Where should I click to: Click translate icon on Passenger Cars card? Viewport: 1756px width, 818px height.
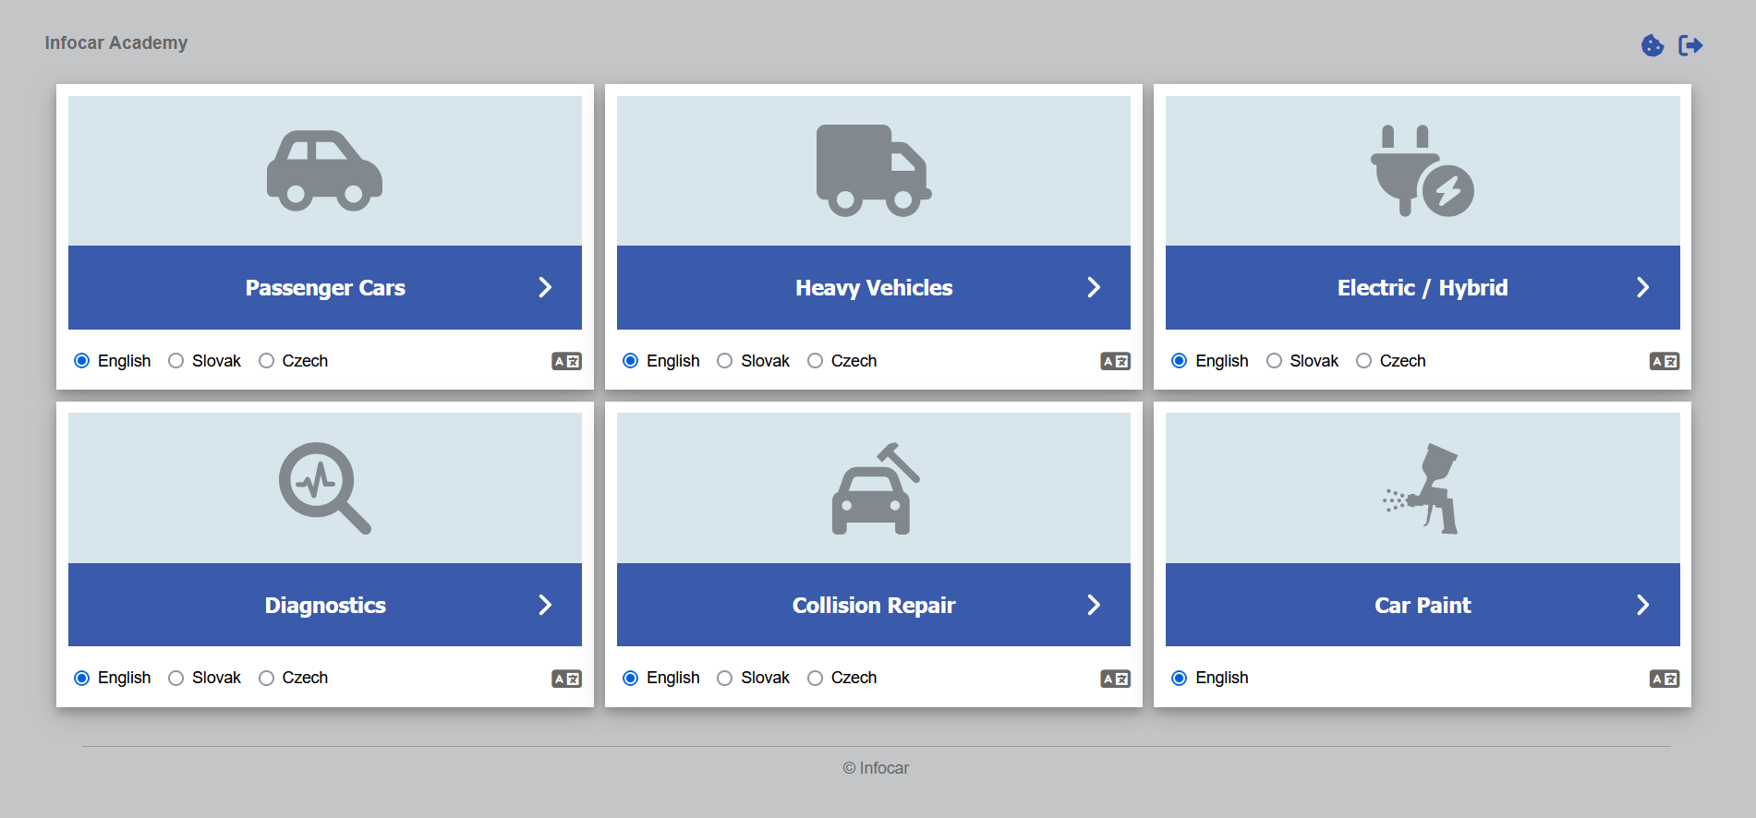pos(566,361)
